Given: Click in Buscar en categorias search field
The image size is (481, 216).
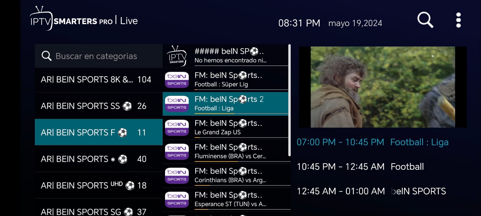Looking at the screenshot, I should [99, 56].
